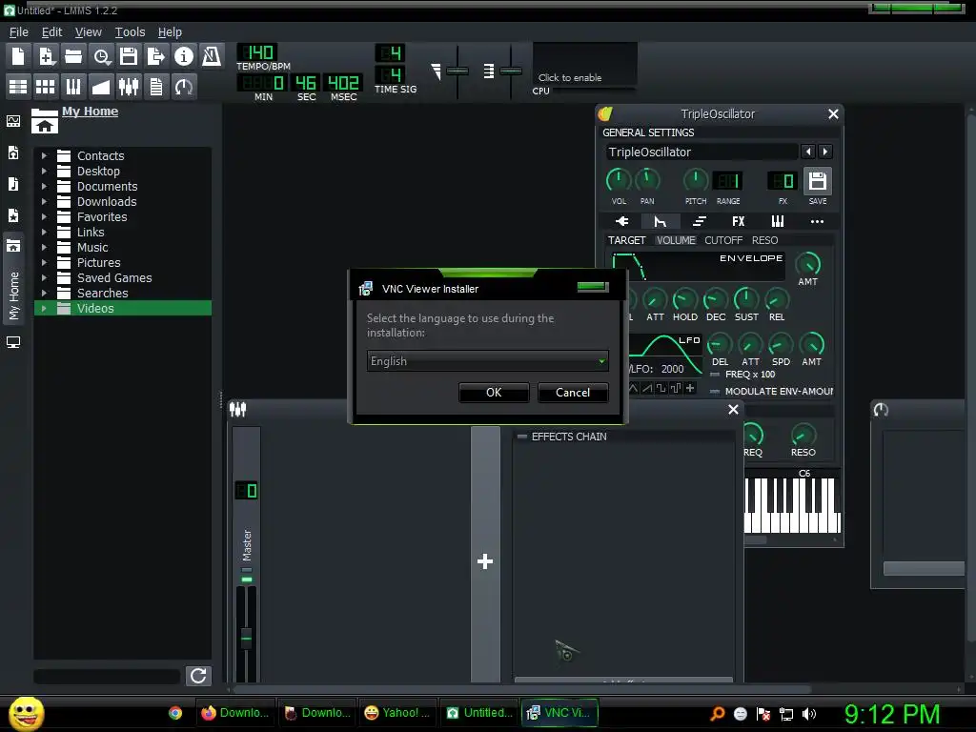Expand the Downloads folder
This screenshot has height=732, width=976.
point(44,201)
